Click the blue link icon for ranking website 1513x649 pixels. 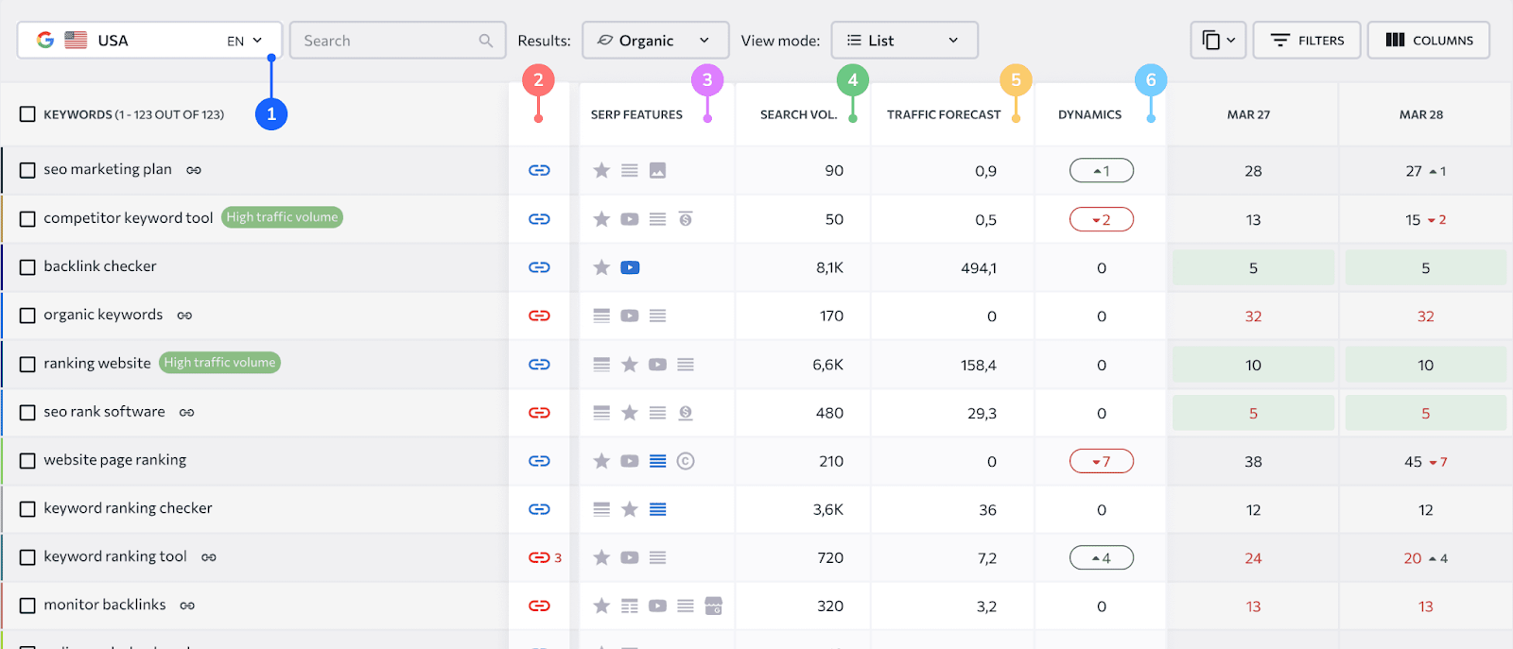point(539,365)
